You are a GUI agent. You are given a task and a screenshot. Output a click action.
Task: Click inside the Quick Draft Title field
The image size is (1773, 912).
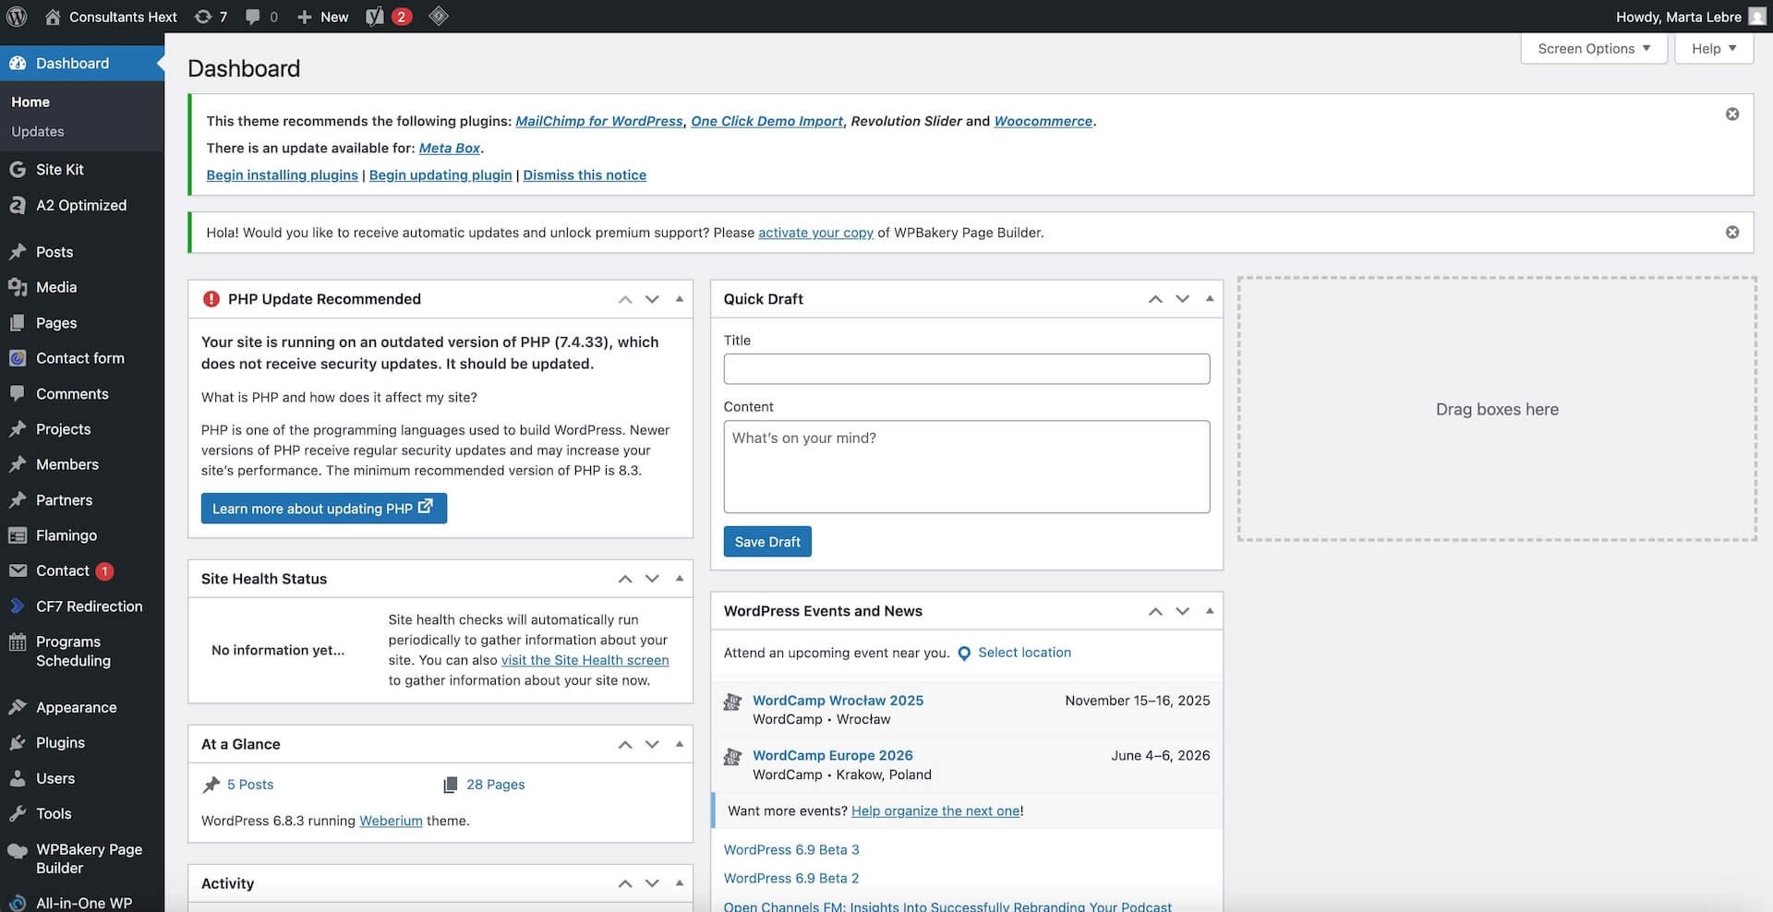[x=966, y=368]
